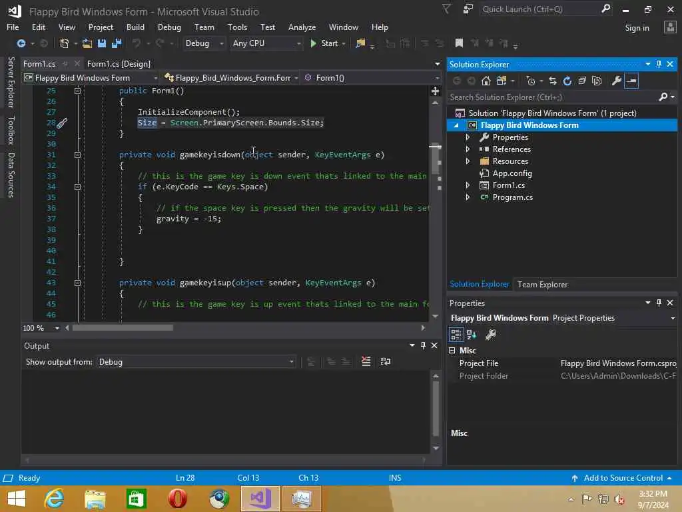The height and width of the screenshot is (512, 682).
Task: Expand the Form1.cs tree node
Action: [468, 185]
